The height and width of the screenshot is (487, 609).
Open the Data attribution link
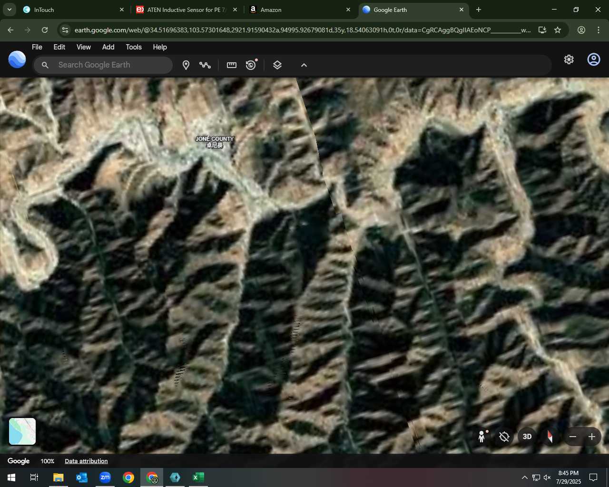pos(86,461)
